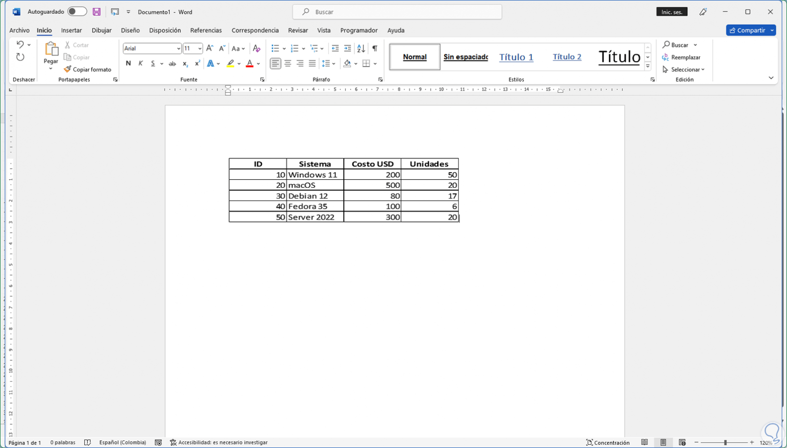Use the Copiar formato paintbrush
The height and width of the screenshot is (448, 787).
[88, 70]
